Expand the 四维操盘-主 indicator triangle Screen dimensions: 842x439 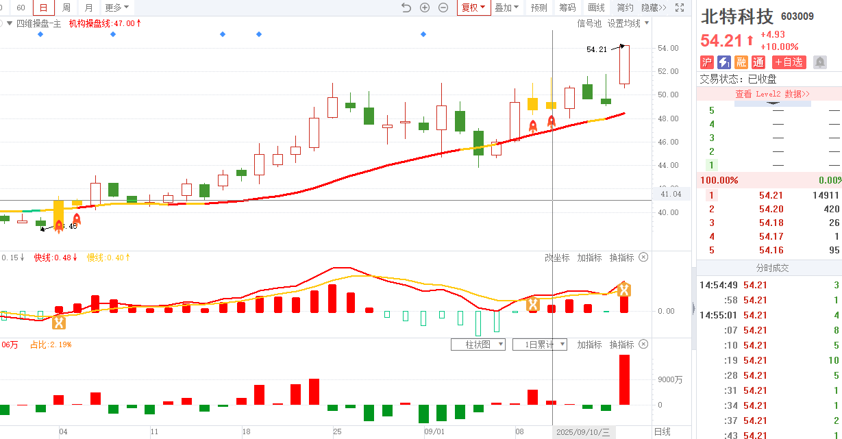[9, 23]
